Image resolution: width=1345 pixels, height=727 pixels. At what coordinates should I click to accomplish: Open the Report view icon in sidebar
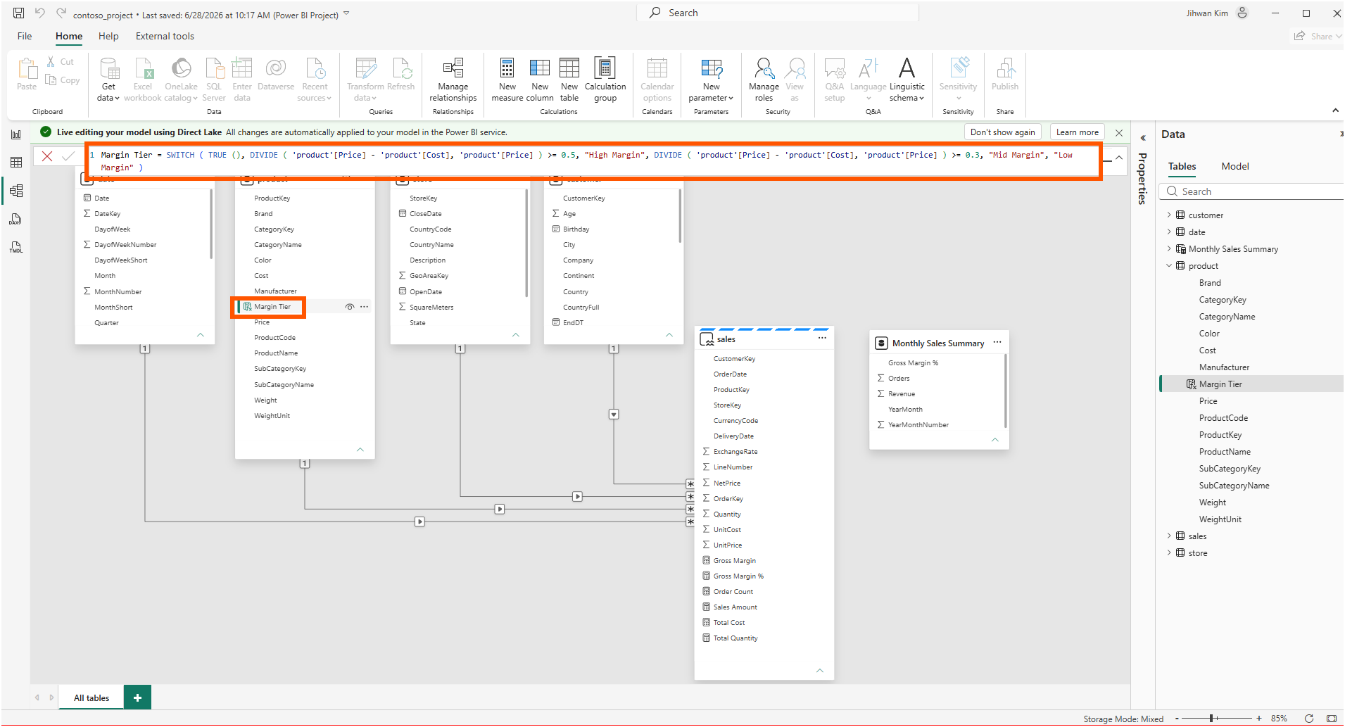pos(16,134)
